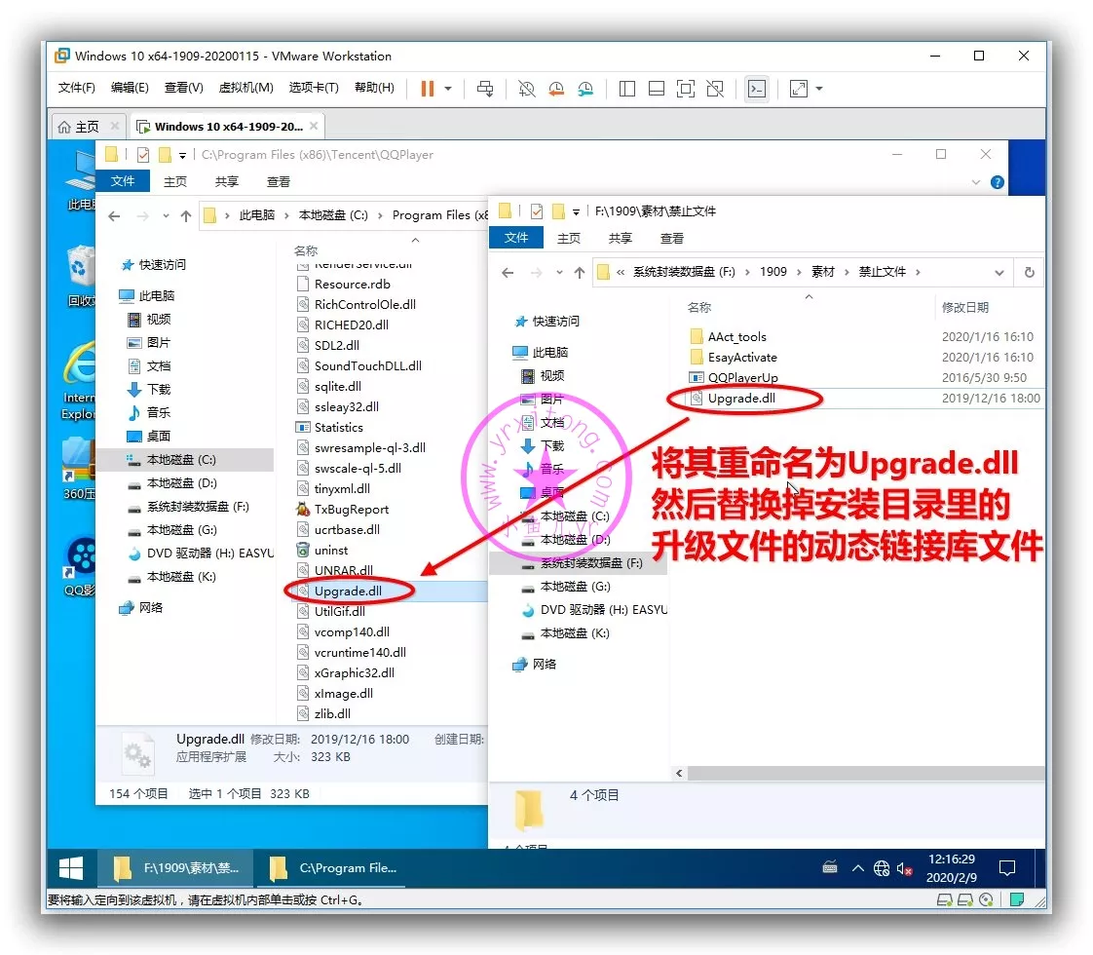The image size is (1093, 955).
Task: Open the notification center icon in taskbar
Action: point(1007,867)
